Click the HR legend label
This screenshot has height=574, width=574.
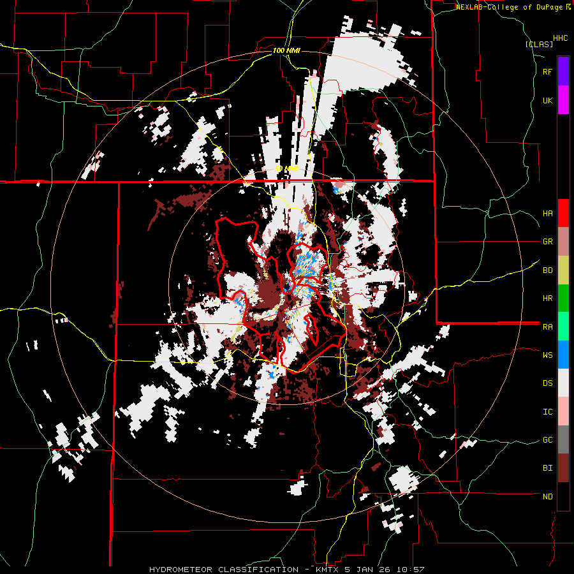(547, 298)
